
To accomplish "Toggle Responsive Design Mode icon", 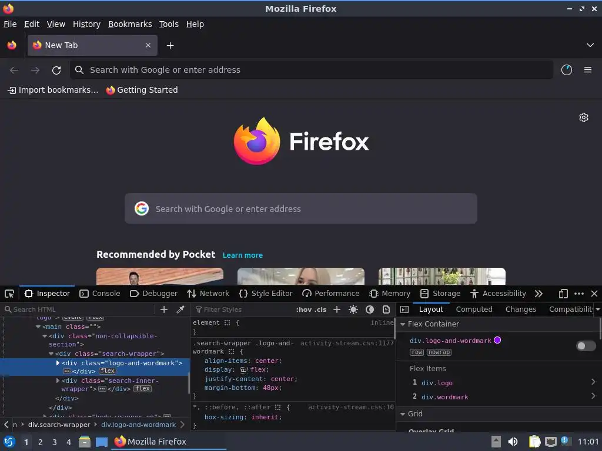I will pyautogui.click(x=563, y=294).
